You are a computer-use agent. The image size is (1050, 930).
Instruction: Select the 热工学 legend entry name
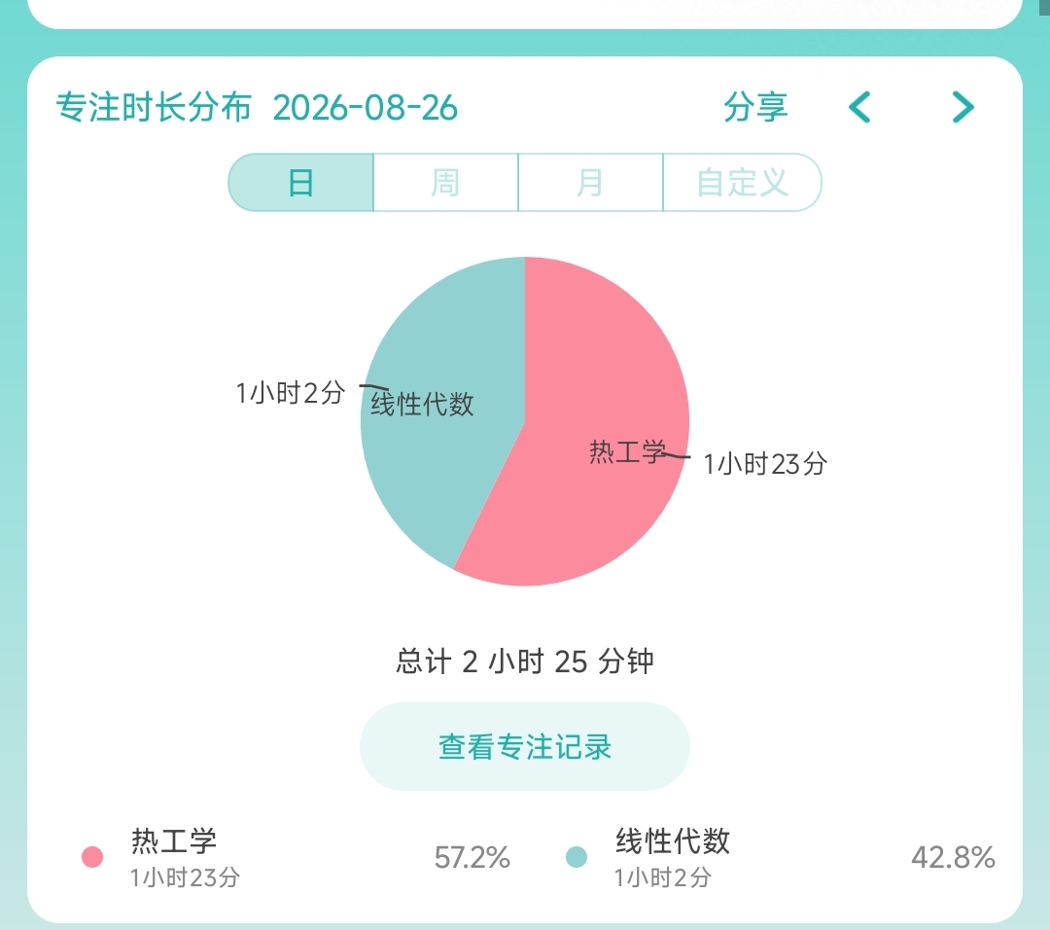[174, 841]
